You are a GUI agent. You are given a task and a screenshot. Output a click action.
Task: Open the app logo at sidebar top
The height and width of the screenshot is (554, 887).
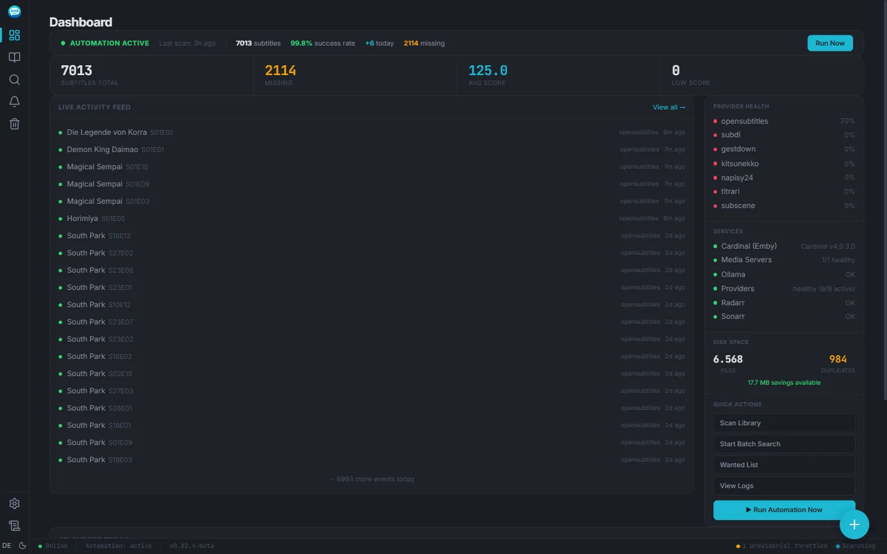pyautogui.click(x=14, y=11)
